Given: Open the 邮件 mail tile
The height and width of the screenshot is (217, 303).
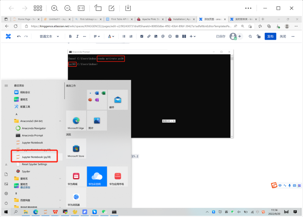Looking at the screenshot, I should [x=118, y=100].
